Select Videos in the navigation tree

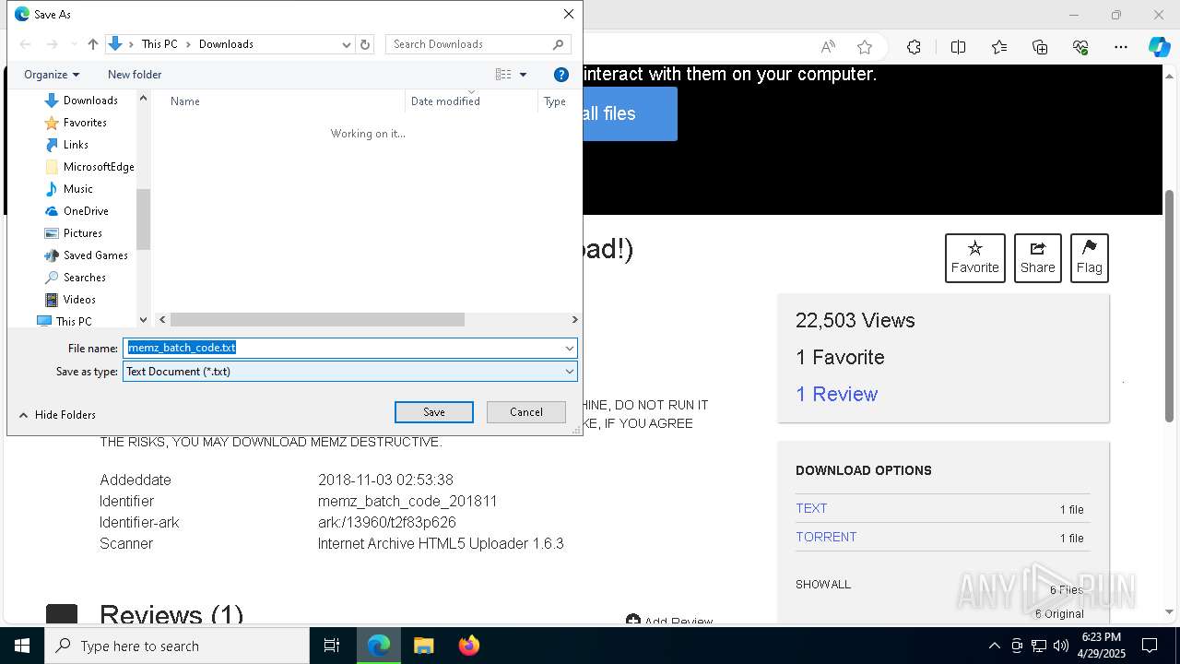pyautogui.click(x=79, y=300)
